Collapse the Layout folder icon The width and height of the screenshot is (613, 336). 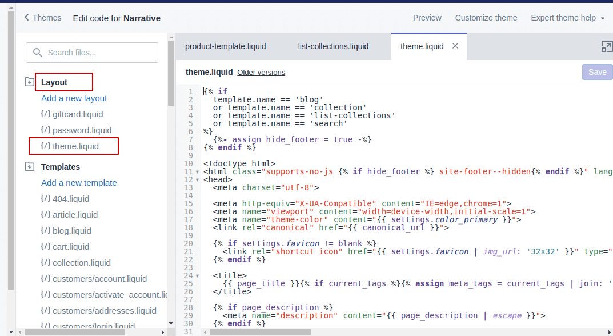[x=30, y=82]
